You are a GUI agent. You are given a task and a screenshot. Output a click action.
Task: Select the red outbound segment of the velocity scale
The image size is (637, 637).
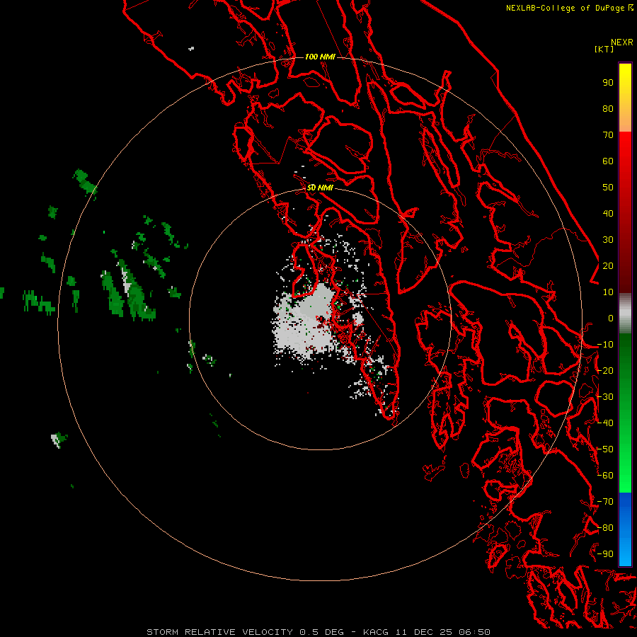(x=625, y=212)
